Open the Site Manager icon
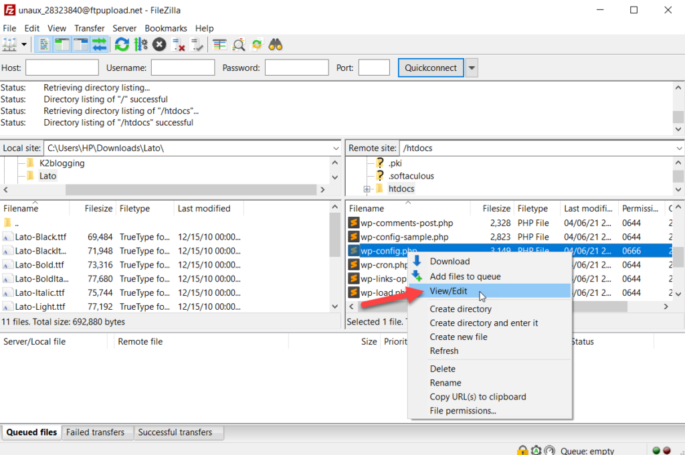685x455 pixels. point(9,45)
